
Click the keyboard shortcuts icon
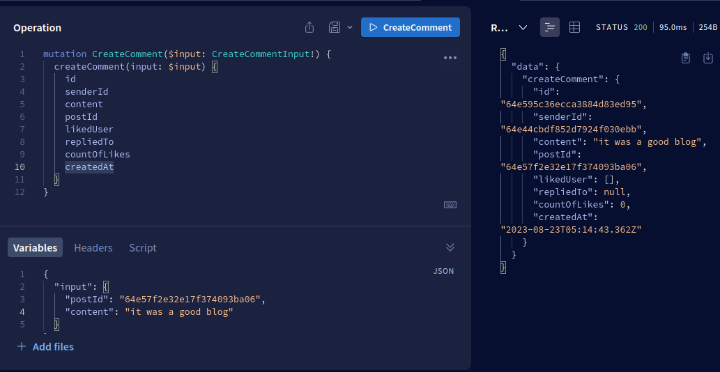pyautogui.click(x=450, y=205)
